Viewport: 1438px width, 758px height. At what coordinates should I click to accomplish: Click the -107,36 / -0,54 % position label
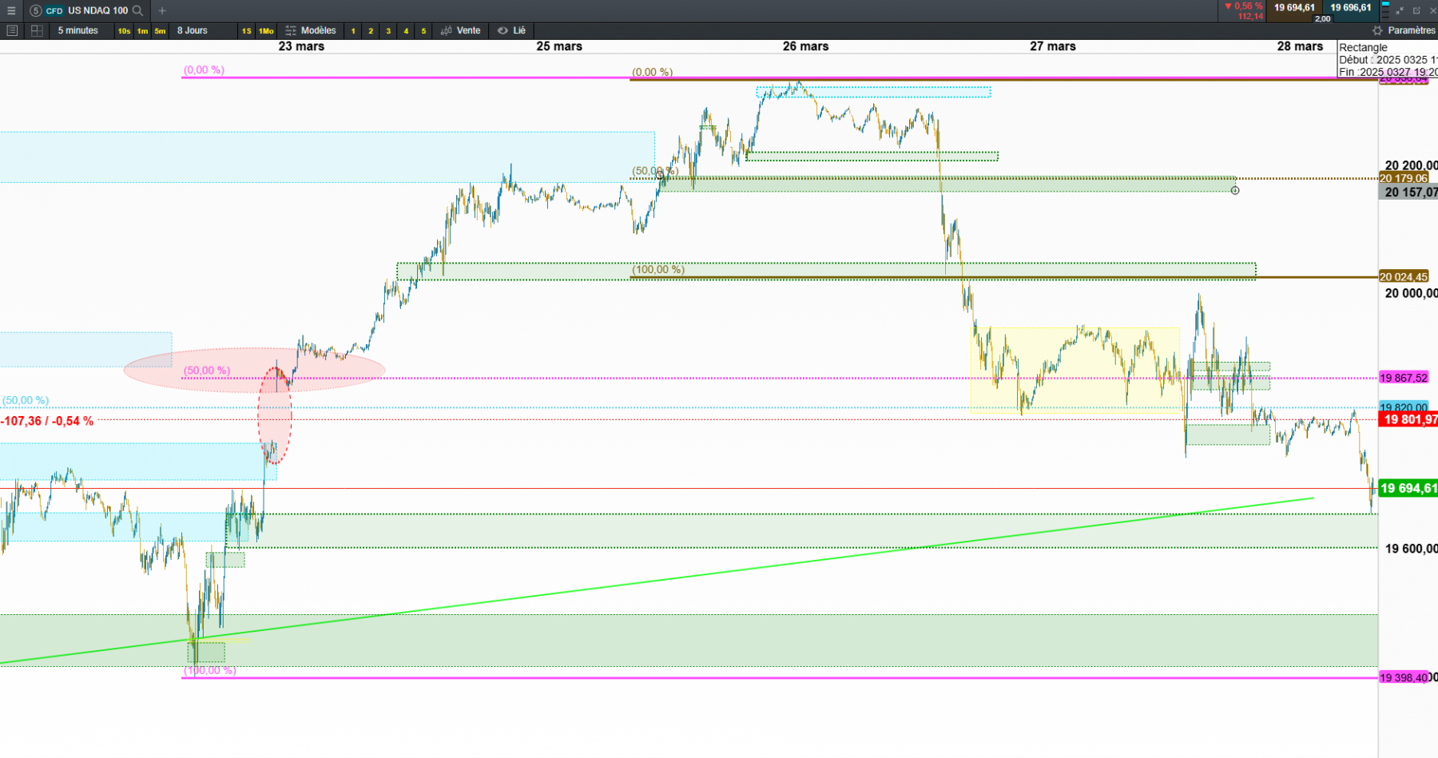(x=47, y=421)
